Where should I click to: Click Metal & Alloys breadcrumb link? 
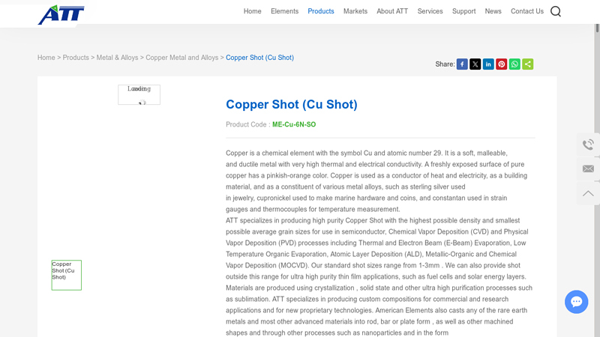[117, 58]
